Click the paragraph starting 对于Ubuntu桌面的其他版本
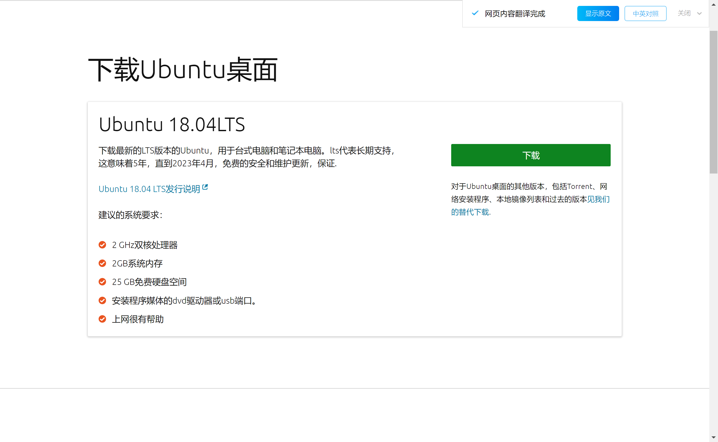Screen dimensions: 718x442 click(x=531, y=199)
